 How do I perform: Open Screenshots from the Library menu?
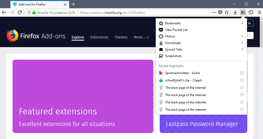tap(201, 56)
